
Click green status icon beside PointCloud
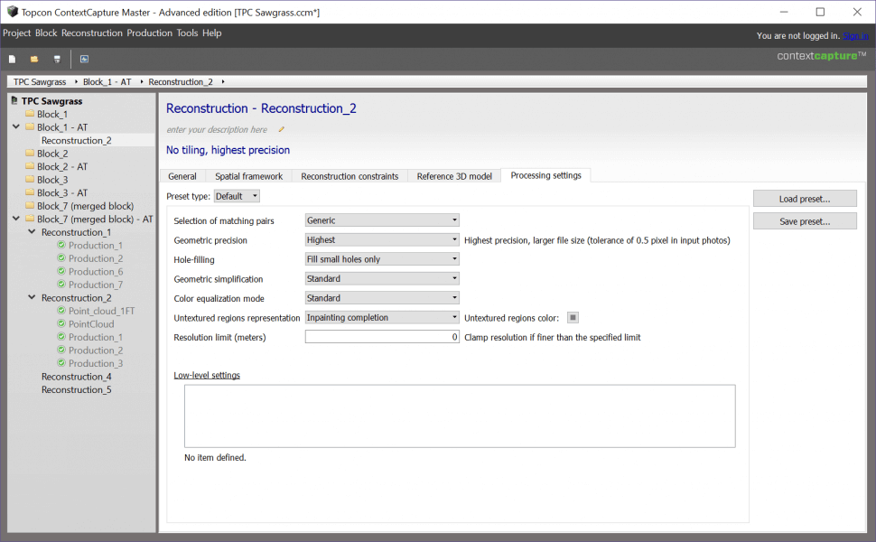coord(61,323)
